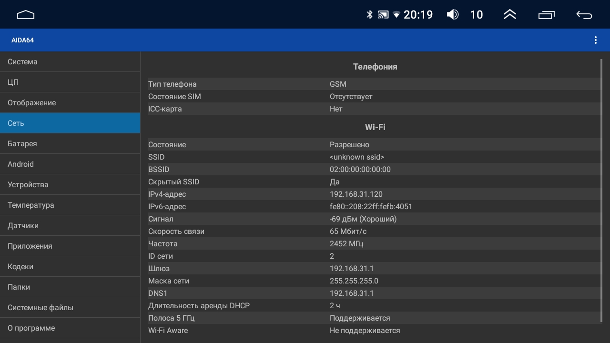
Task: Select frequency value 2452 МГц
Action: point(346,244)
